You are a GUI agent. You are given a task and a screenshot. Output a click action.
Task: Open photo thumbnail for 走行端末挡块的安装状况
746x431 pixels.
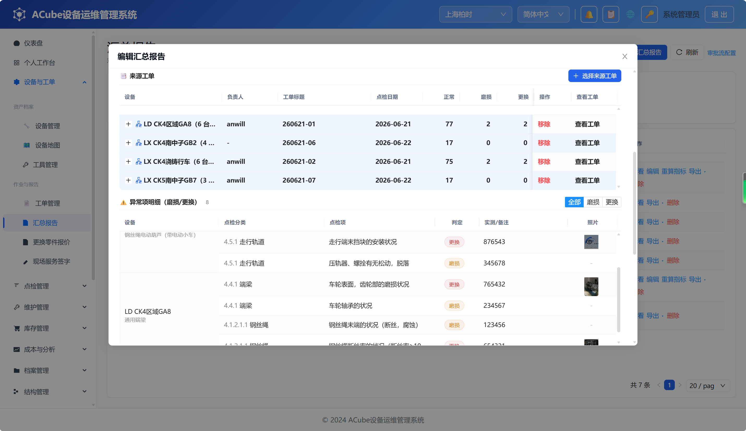pyautogui.click(x=591, y=242)
